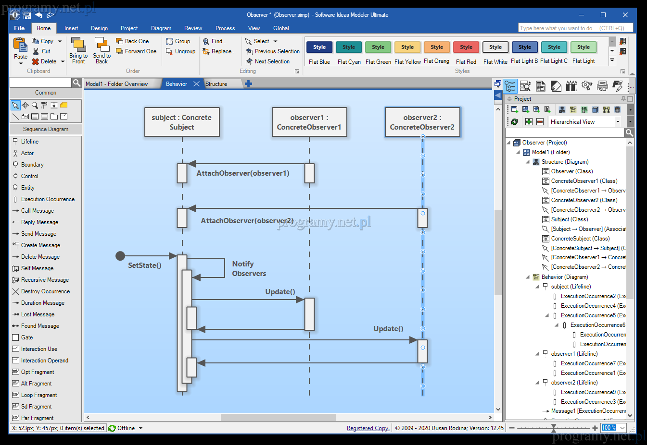Open the Hierarchical View dropdown
Viewport: 647px width, 445px height.
click(618, 122)
